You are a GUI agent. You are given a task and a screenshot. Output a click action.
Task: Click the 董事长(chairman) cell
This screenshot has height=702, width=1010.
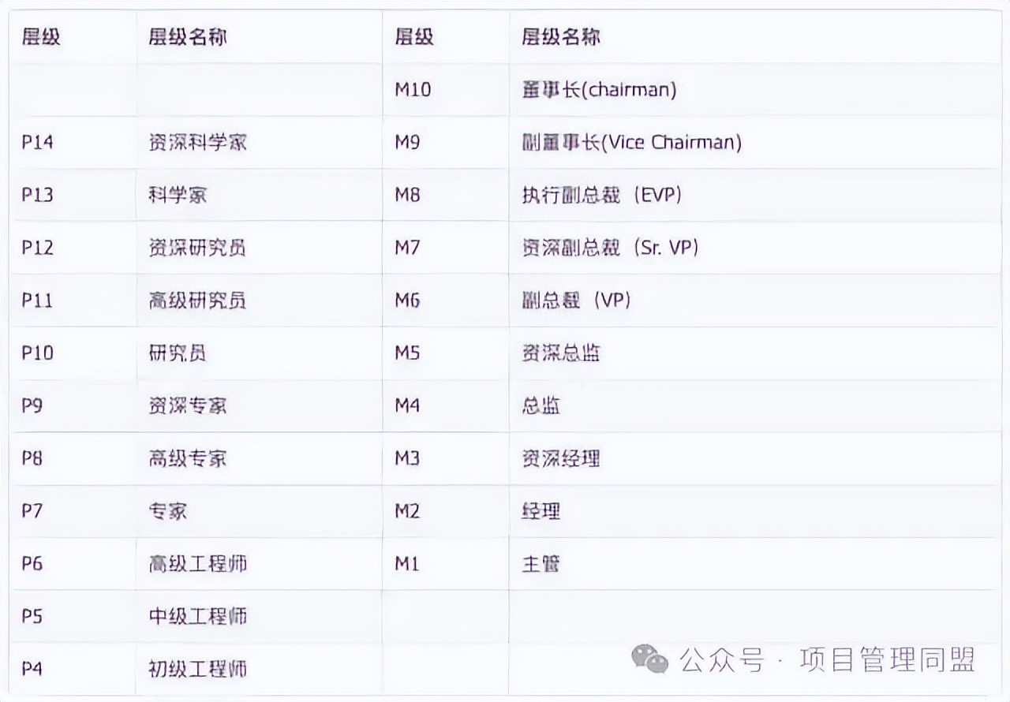[599, 90]
